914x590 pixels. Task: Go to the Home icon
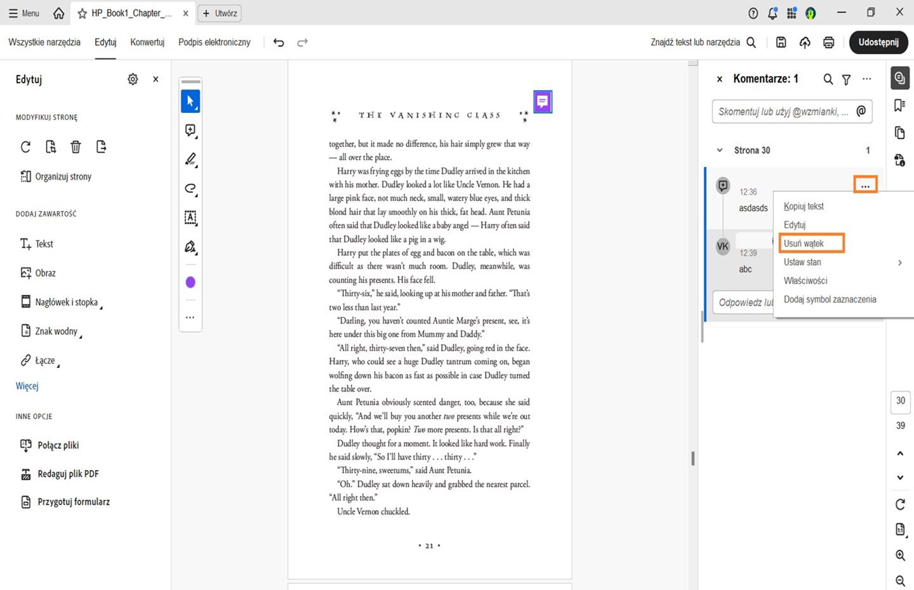click(58, 13)
